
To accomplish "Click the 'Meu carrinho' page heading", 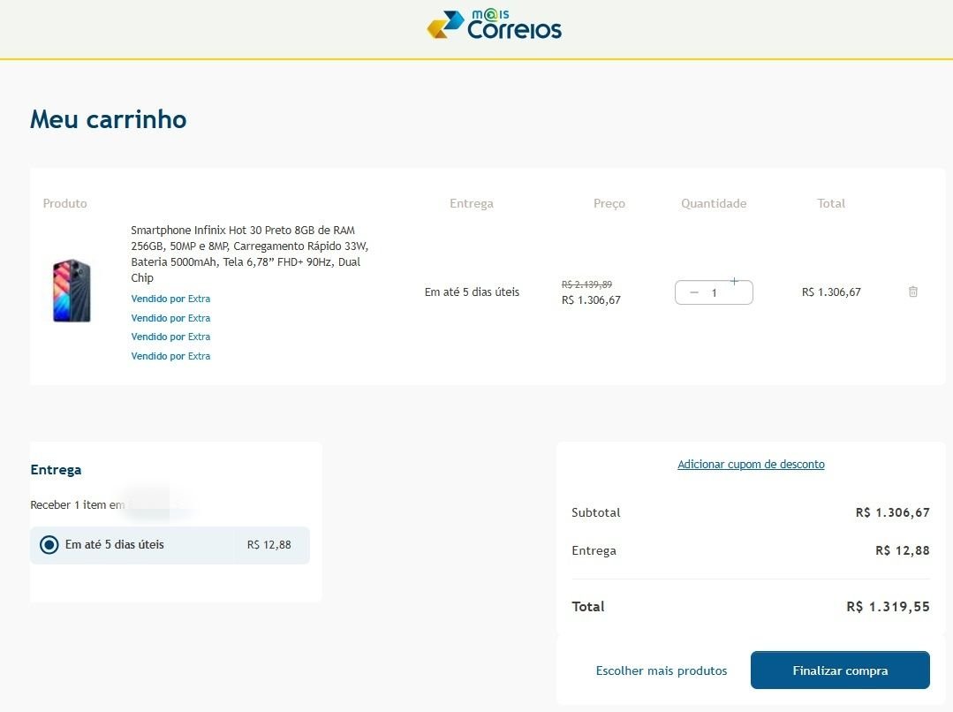I will (108, 119).
